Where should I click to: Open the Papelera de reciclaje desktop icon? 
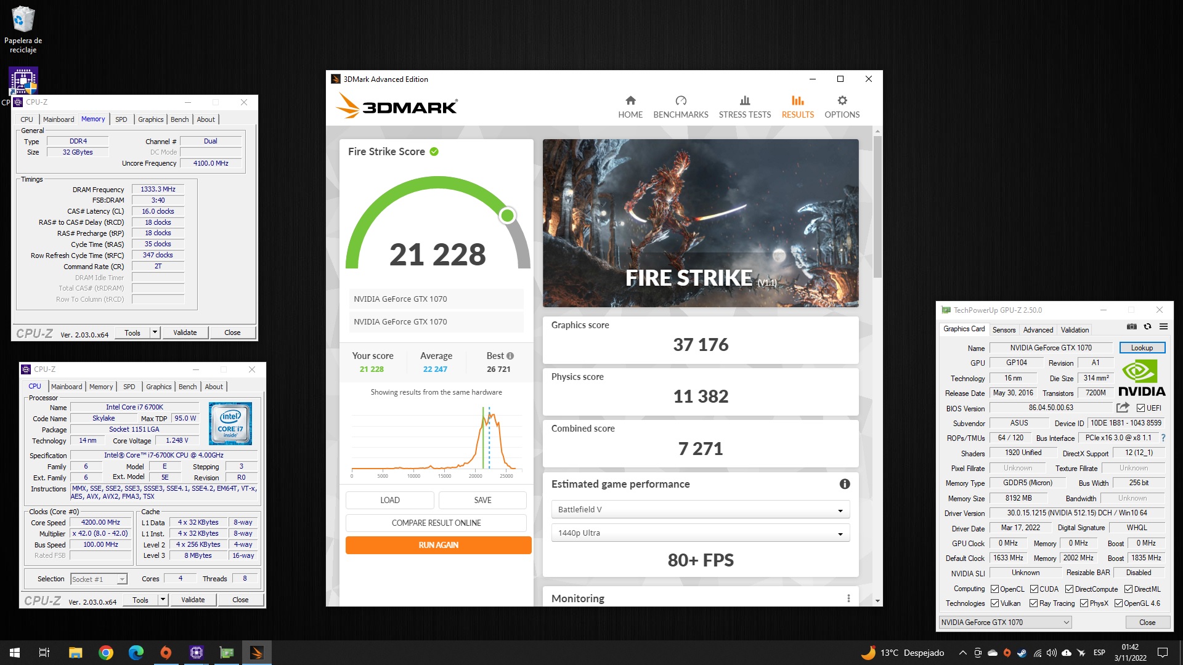(23, 30)
